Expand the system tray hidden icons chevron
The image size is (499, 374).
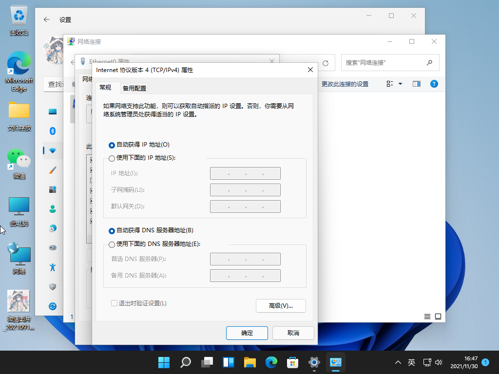tap(398, 362)
